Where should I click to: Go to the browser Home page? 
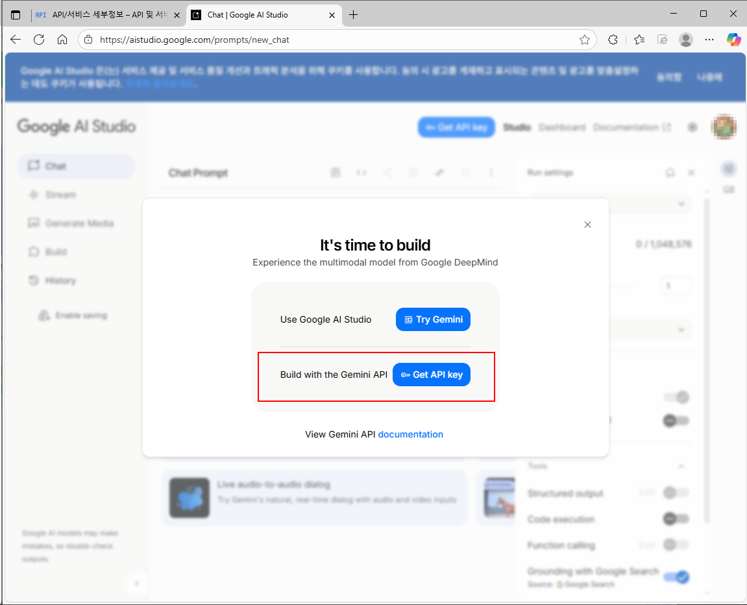tap(62, 40)
